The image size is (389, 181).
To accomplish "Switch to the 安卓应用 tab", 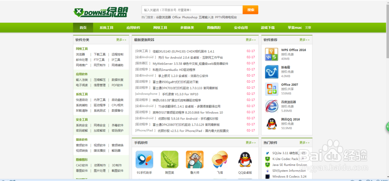I will 241,28.
